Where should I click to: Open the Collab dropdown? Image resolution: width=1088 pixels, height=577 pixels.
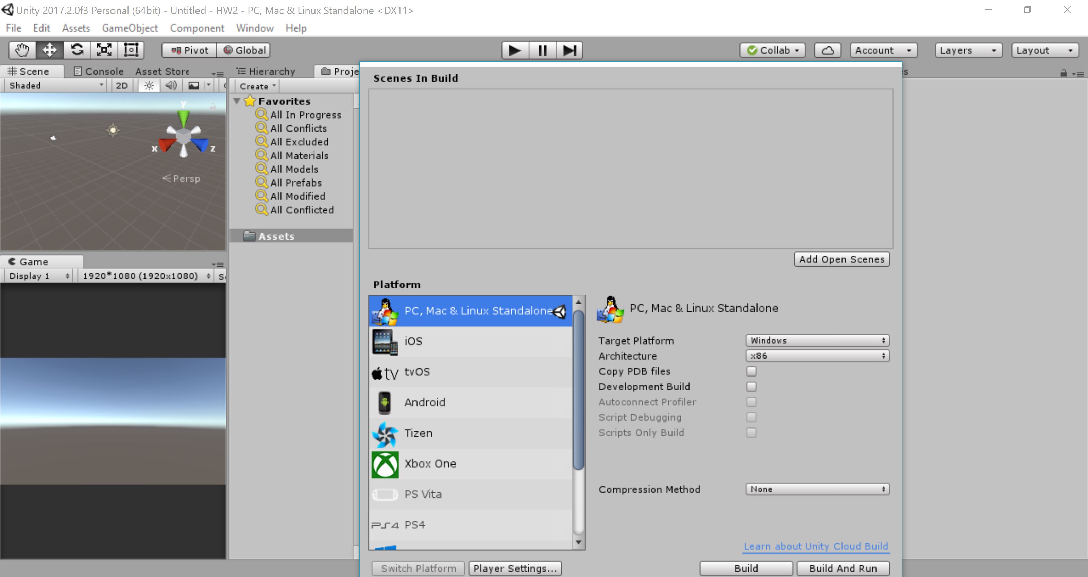[x=772, y=50]
